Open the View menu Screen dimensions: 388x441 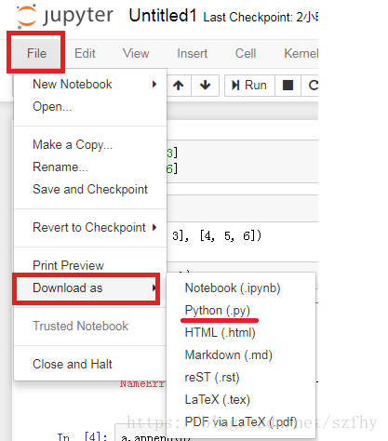point(136,53)
